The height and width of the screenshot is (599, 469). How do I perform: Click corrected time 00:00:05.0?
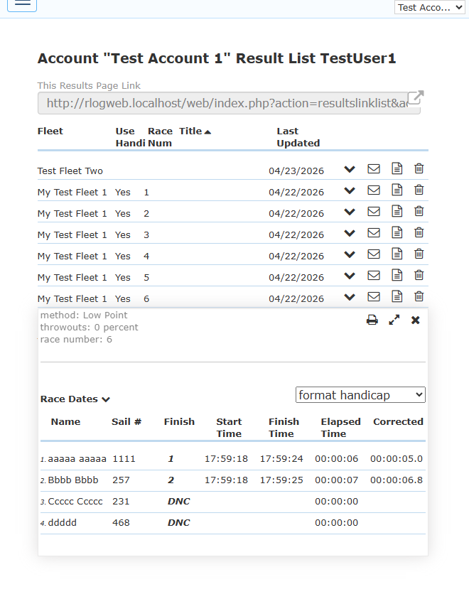coord(397,459)
